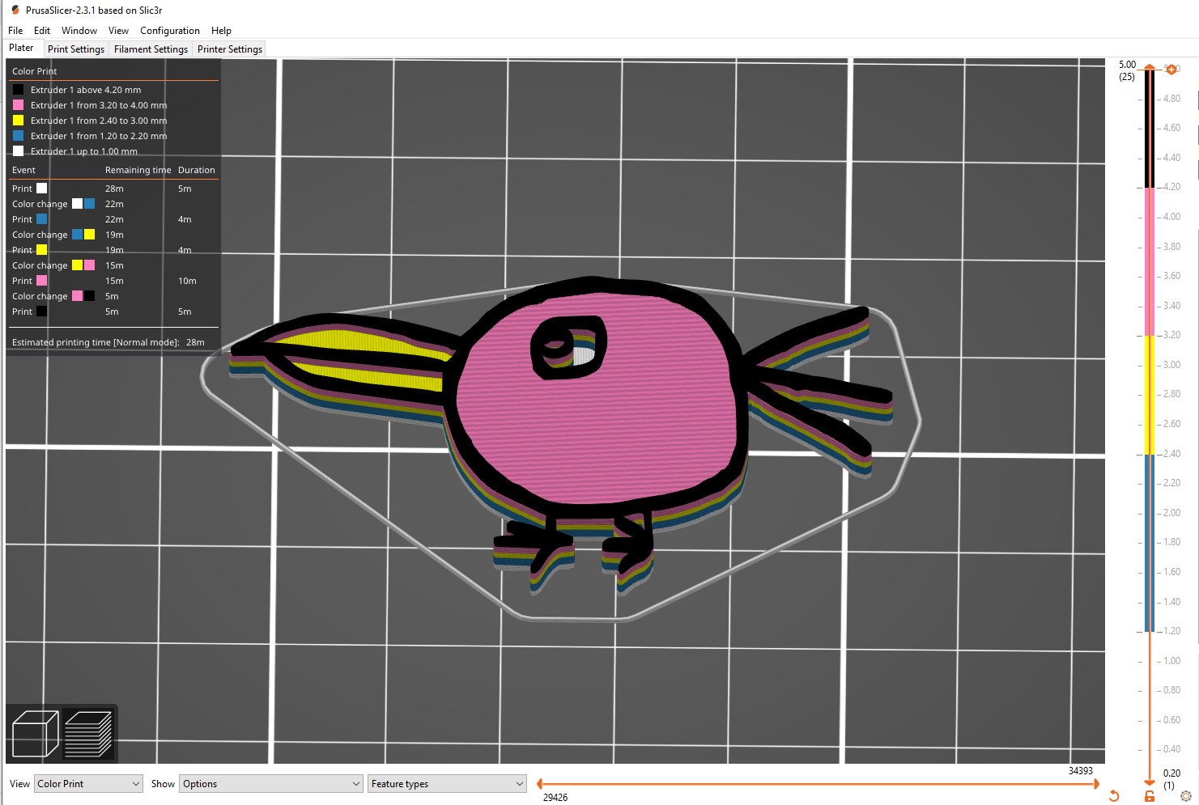Click the orange plus add-color-change icon
Image resolution: width=1199 pixels, height=805 pixels.
(1171, 70)
